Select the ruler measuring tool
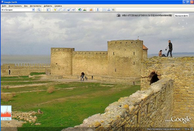The height and width of the screenshot is (131, 194). point(98,9)
